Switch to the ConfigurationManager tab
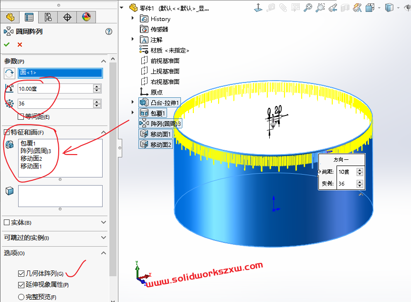The height and width of the screenshot is (302, 411). pos(48,17)
